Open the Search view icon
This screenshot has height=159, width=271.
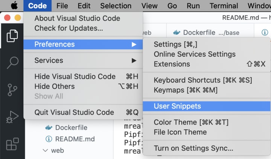pyautogui.click(x=12, y=63)
